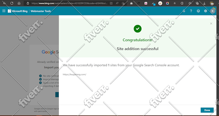Click the Site addition successful text

pyautogui.click(x=138, y=49)
